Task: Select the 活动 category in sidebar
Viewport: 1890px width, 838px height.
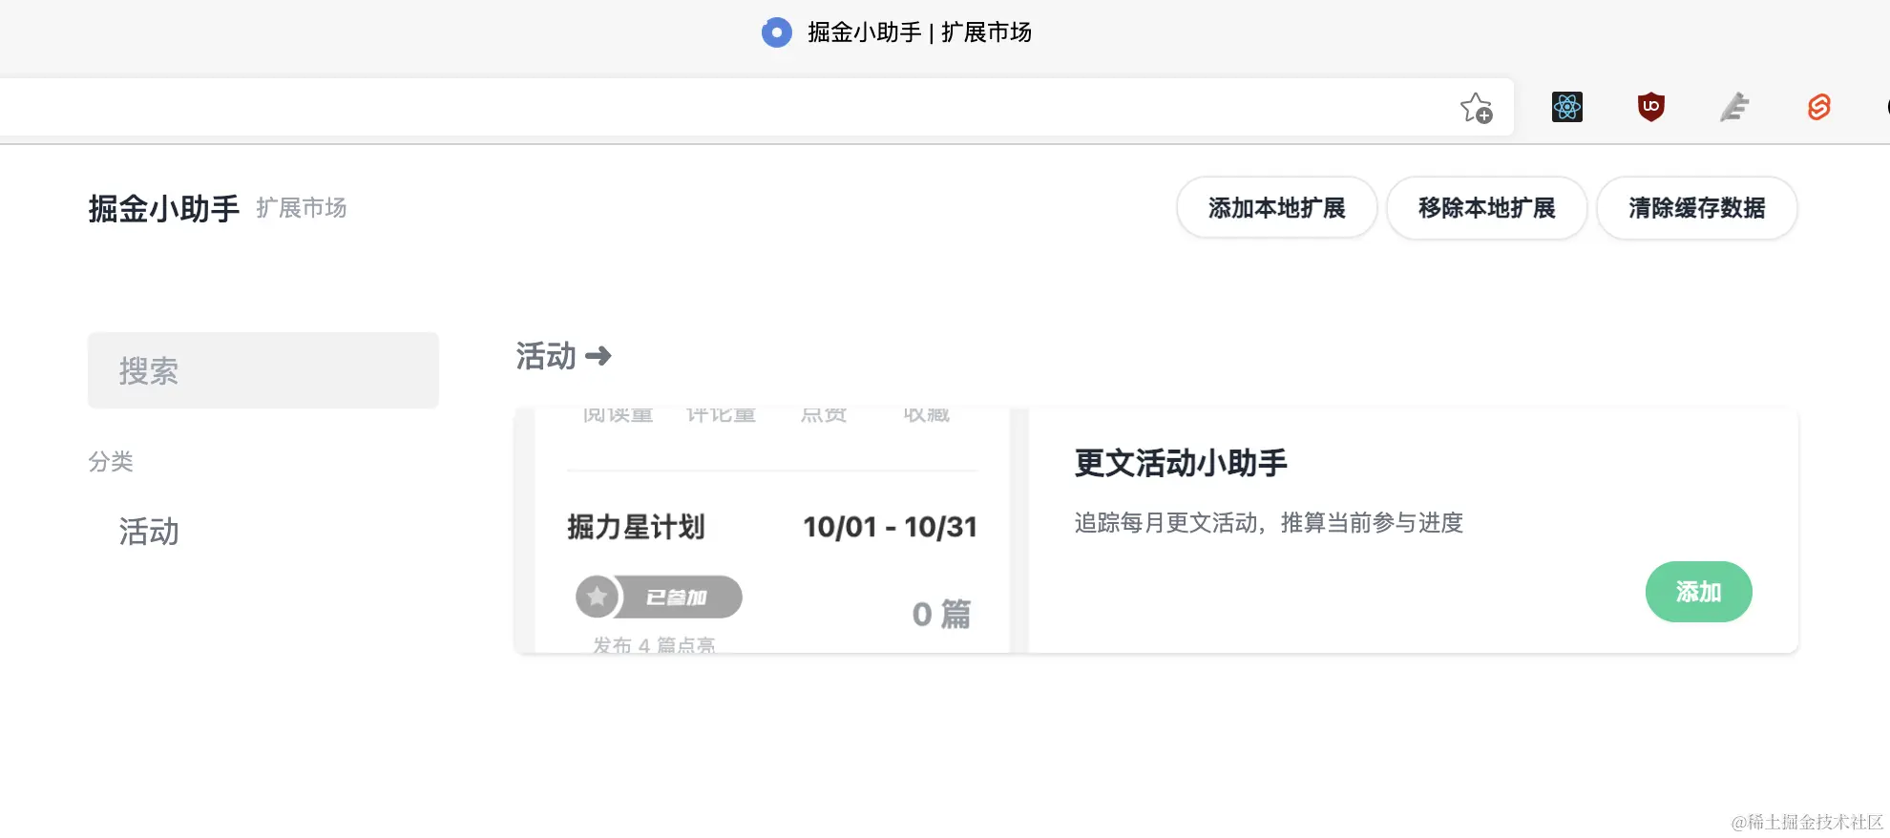Action: point(149,532)
